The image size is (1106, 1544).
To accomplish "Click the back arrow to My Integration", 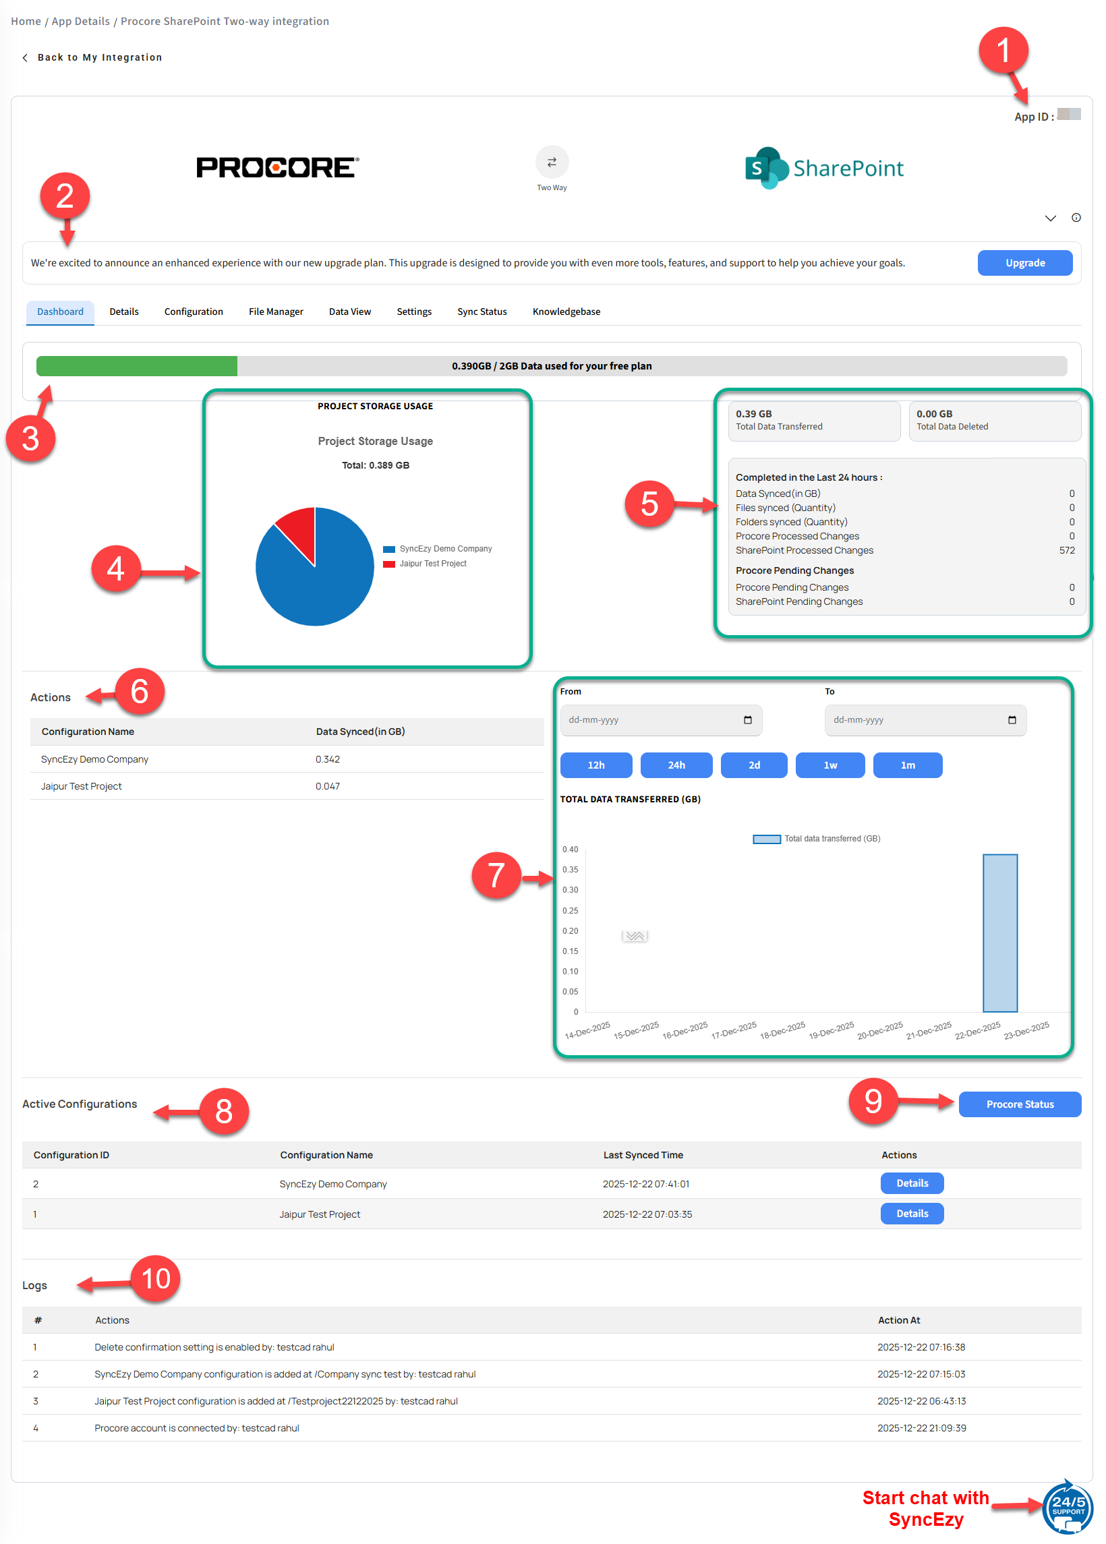I will (x=25, y=58).
